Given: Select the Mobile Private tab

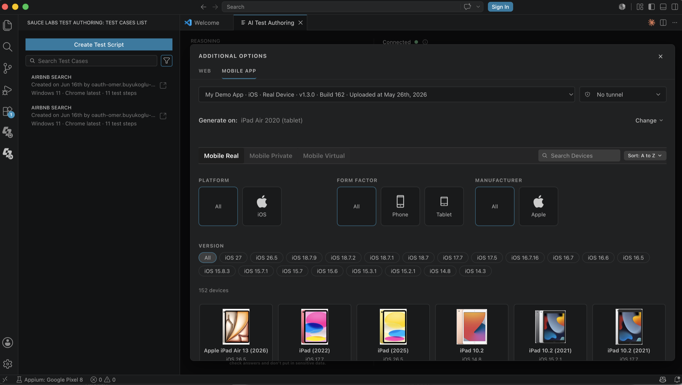Looking at the screenshot, I should (271, 156).
